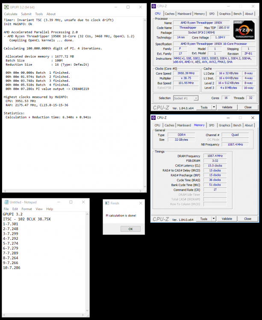The image size is (262, 320).
Task: Select CPU tab in bottom CPU-Z window
Action: tap(157, 125)
